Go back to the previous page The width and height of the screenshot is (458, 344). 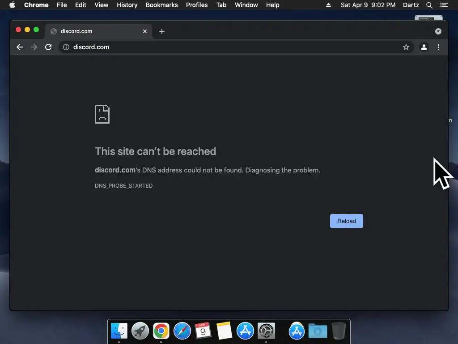point(20,47)
